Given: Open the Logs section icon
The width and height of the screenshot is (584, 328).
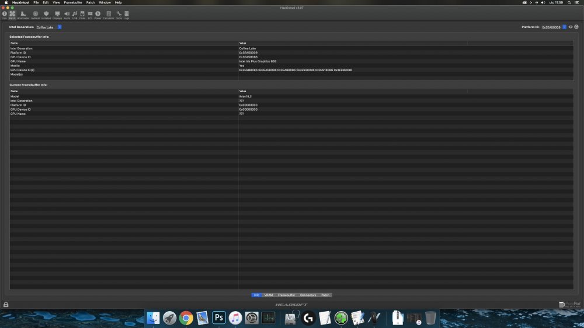Looking at the screenshot, I should pyautogui.click(x=127, y=15).
